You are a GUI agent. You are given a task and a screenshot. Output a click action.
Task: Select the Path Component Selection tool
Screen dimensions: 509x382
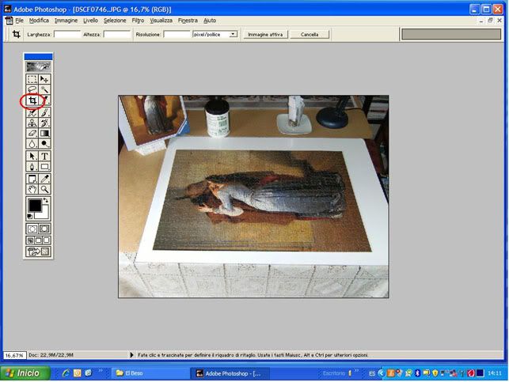coord(32,156)
